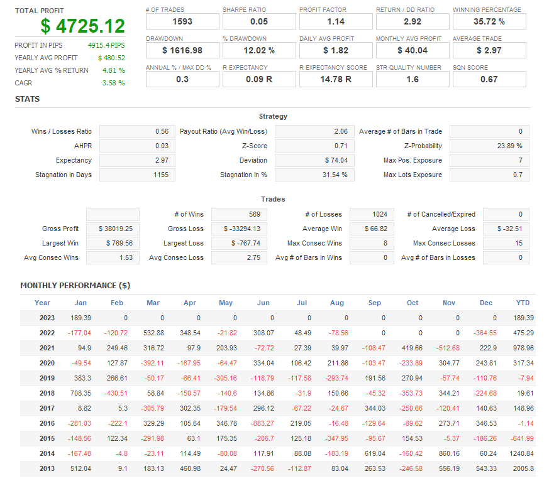Select the AHPR field showing 0.03
Viewport: 554px width, 486px height.
137,146
